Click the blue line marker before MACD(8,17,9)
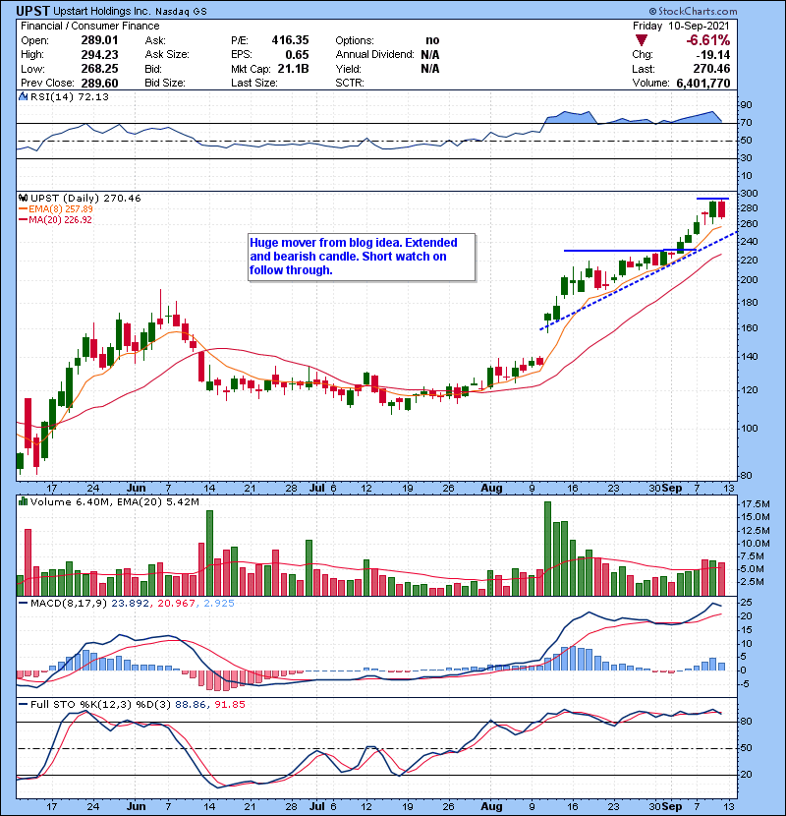Screen dimensions: 786x816 click(x=23, y=603)
